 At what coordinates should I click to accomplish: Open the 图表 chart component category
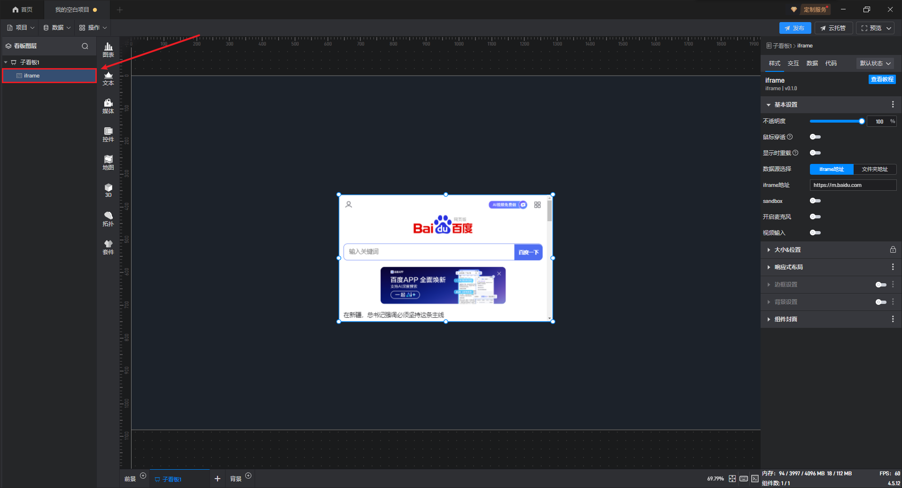tap(108, 50)
